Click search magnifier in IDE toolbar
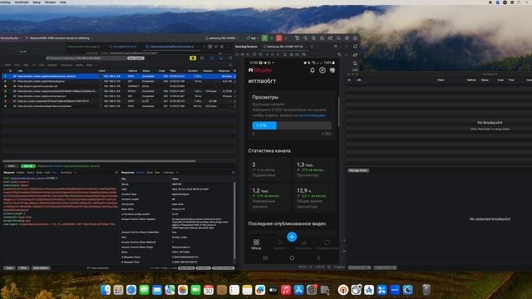 (x=338, y=38)
